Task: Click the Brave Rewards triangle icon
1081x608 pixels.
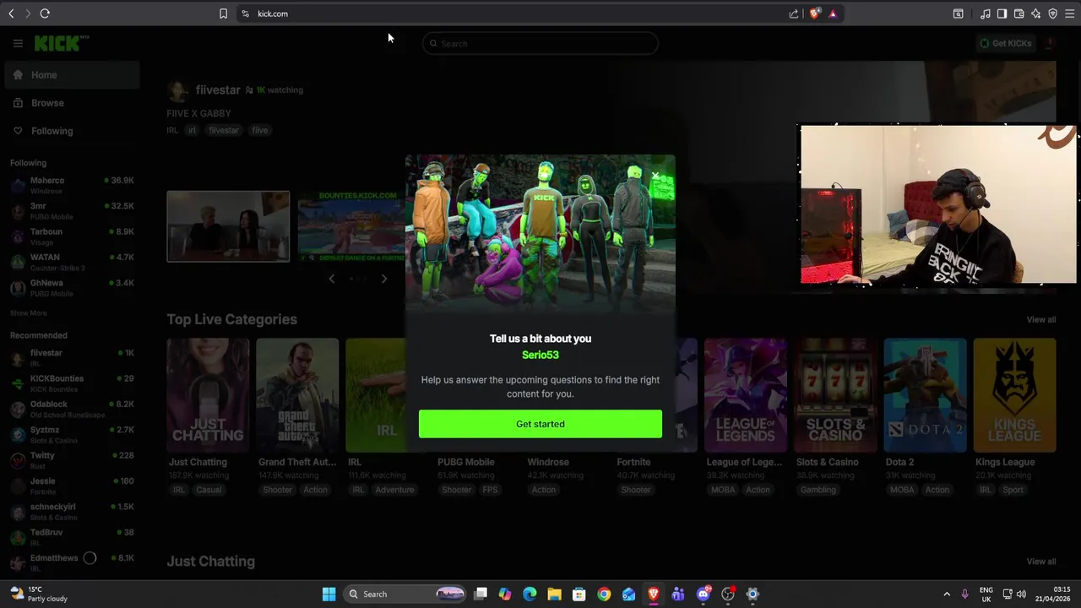Action: click(x=833, y=14)
